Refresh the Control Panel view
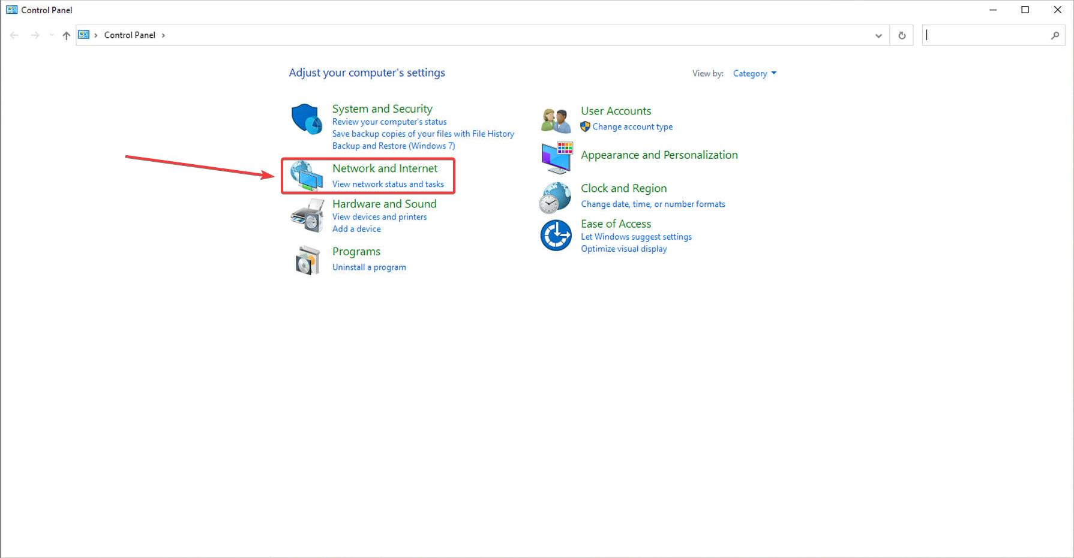The image size is (1074, 558). (902, 35)
